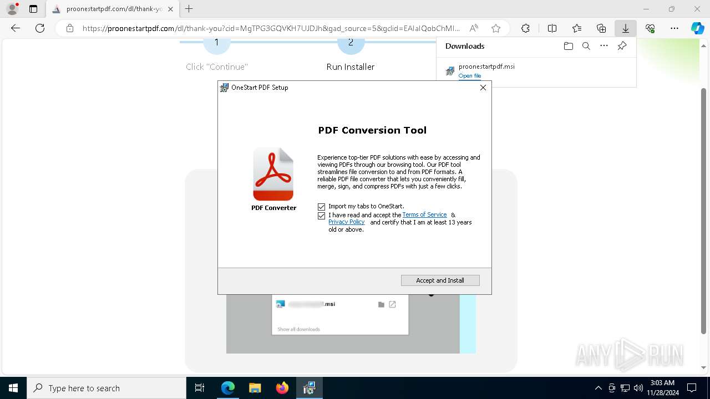Screen dimensions: 710x399
Task: Open the Extensions puzzle icon
Action: click(525, 28)
